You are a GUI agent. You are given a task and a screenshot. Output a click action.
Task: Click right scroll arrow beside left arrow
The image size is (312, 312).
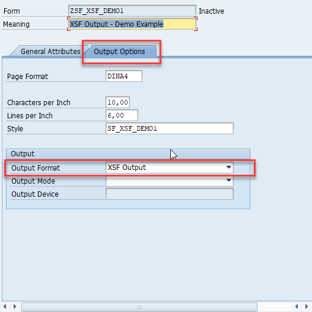coord(15,307)
